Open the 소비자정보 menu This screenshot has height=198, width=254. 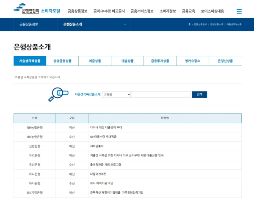(x=168, y=11)
